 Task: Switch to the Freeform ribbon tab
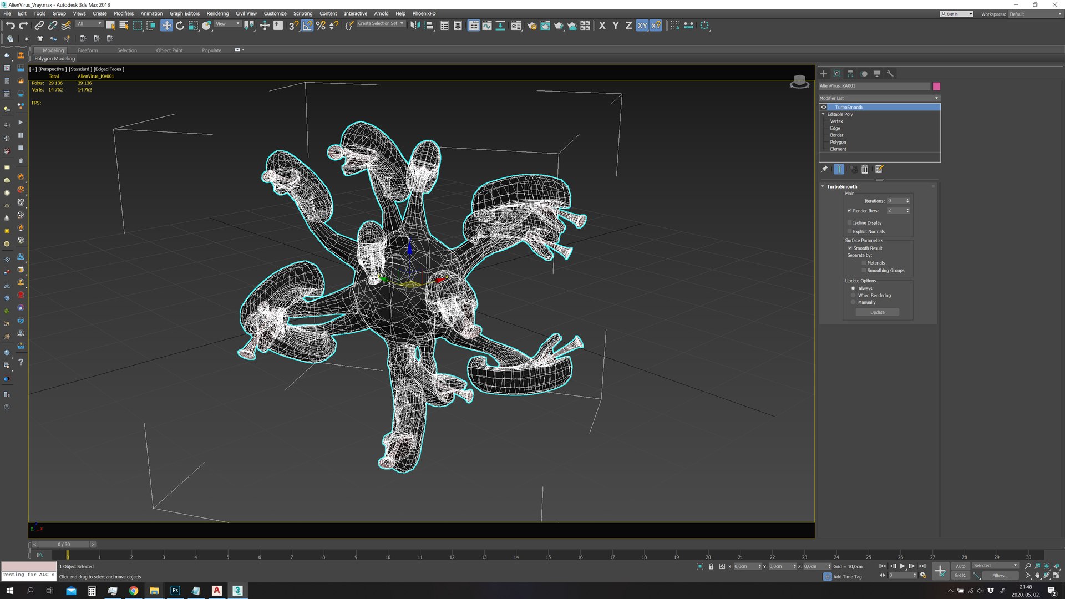[x=88, y=50]
